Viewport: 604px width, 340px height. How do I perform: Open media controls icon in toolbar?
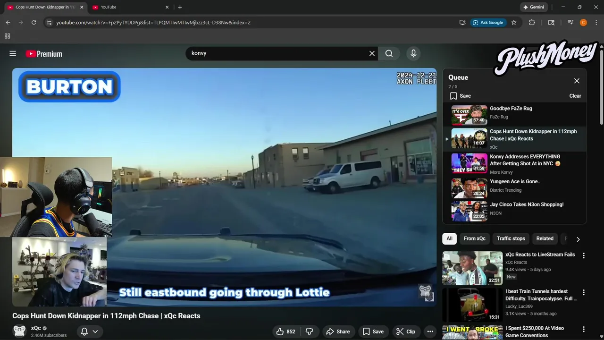570,22
